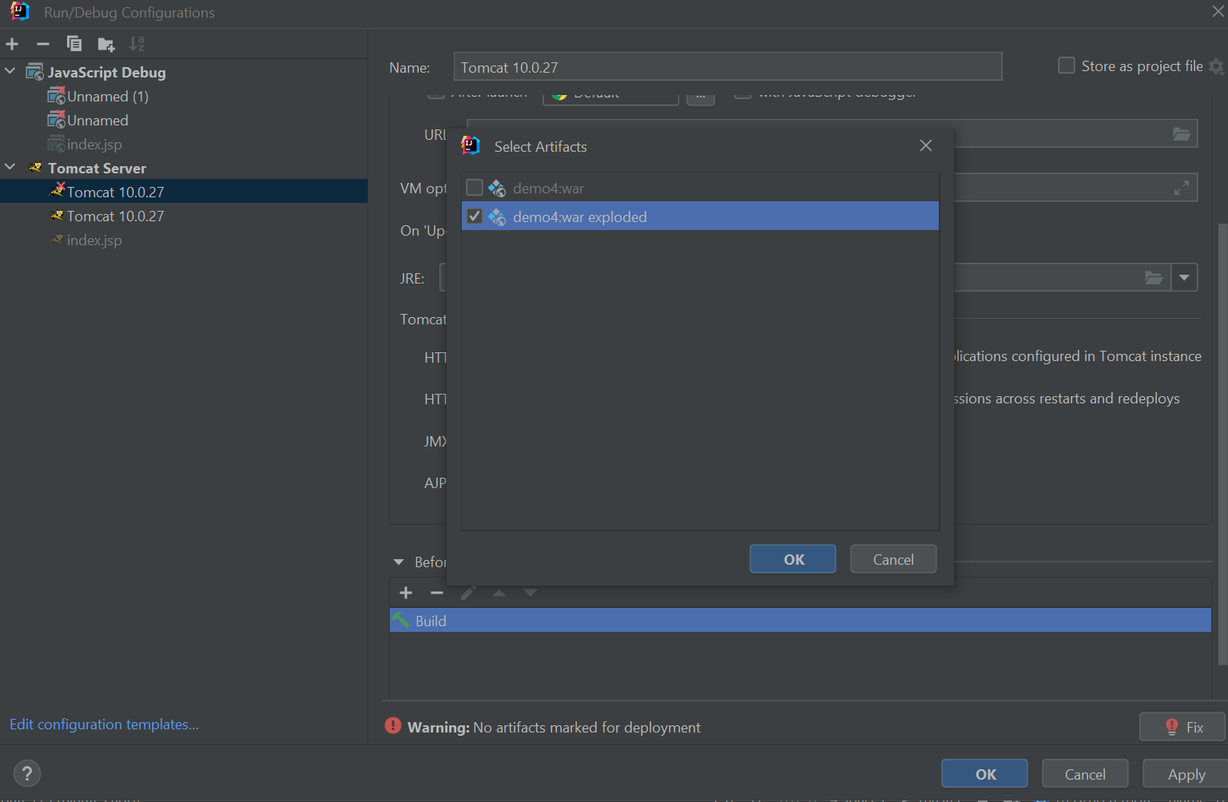Browse for JRE folder
This screenshot has height=802, width=1228.
(1154, 278)
